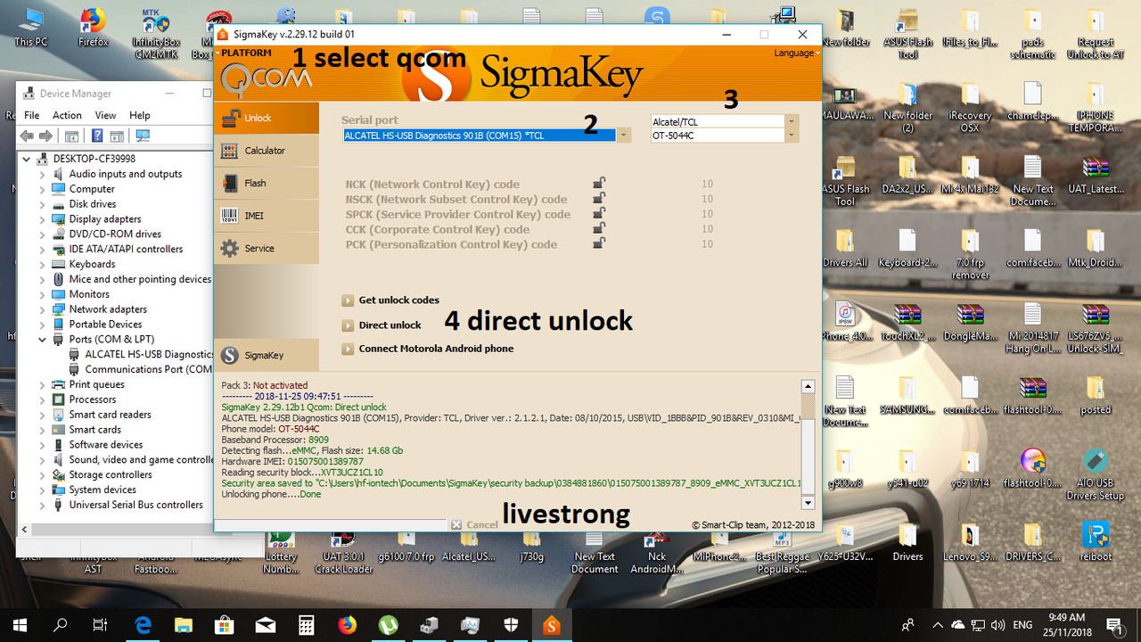Screen dimensions: 1141x642
Task: Open the Unlock tab in SigmaKey sidebar
Action: pyautogui.click(x=266, y=118)
